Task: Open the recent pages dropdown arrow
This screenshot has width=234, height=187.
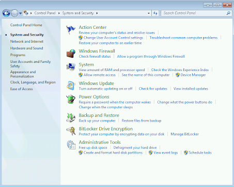Action: point(20,13)
